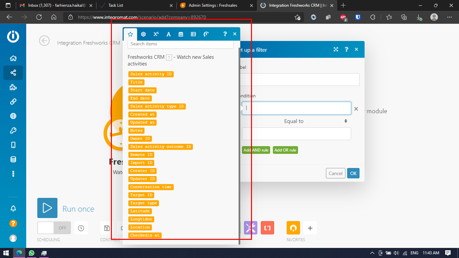Image resolution: width=459 pixels, height=258 pixels.
Task: Confirm the filter with OK
Action: pyautogui.click(x=353, y=173)
